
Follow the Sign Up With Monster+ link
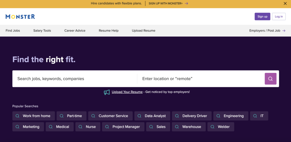click(x=168, y=3)
